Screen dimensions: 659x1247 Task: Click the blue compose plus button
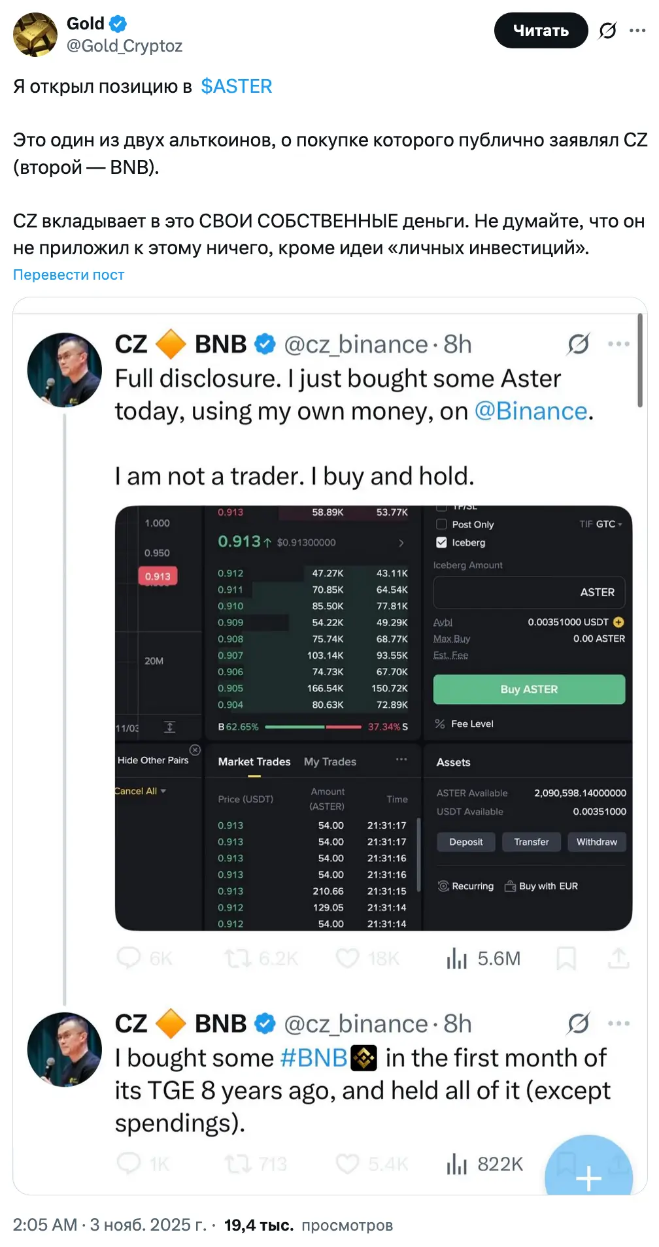tap(588, 1178)
